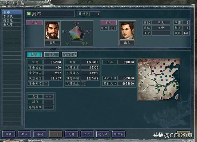197x142 pixels.
Task: Click the 預想兵糧 value 1223642
Action: click(x=90, y=78)
